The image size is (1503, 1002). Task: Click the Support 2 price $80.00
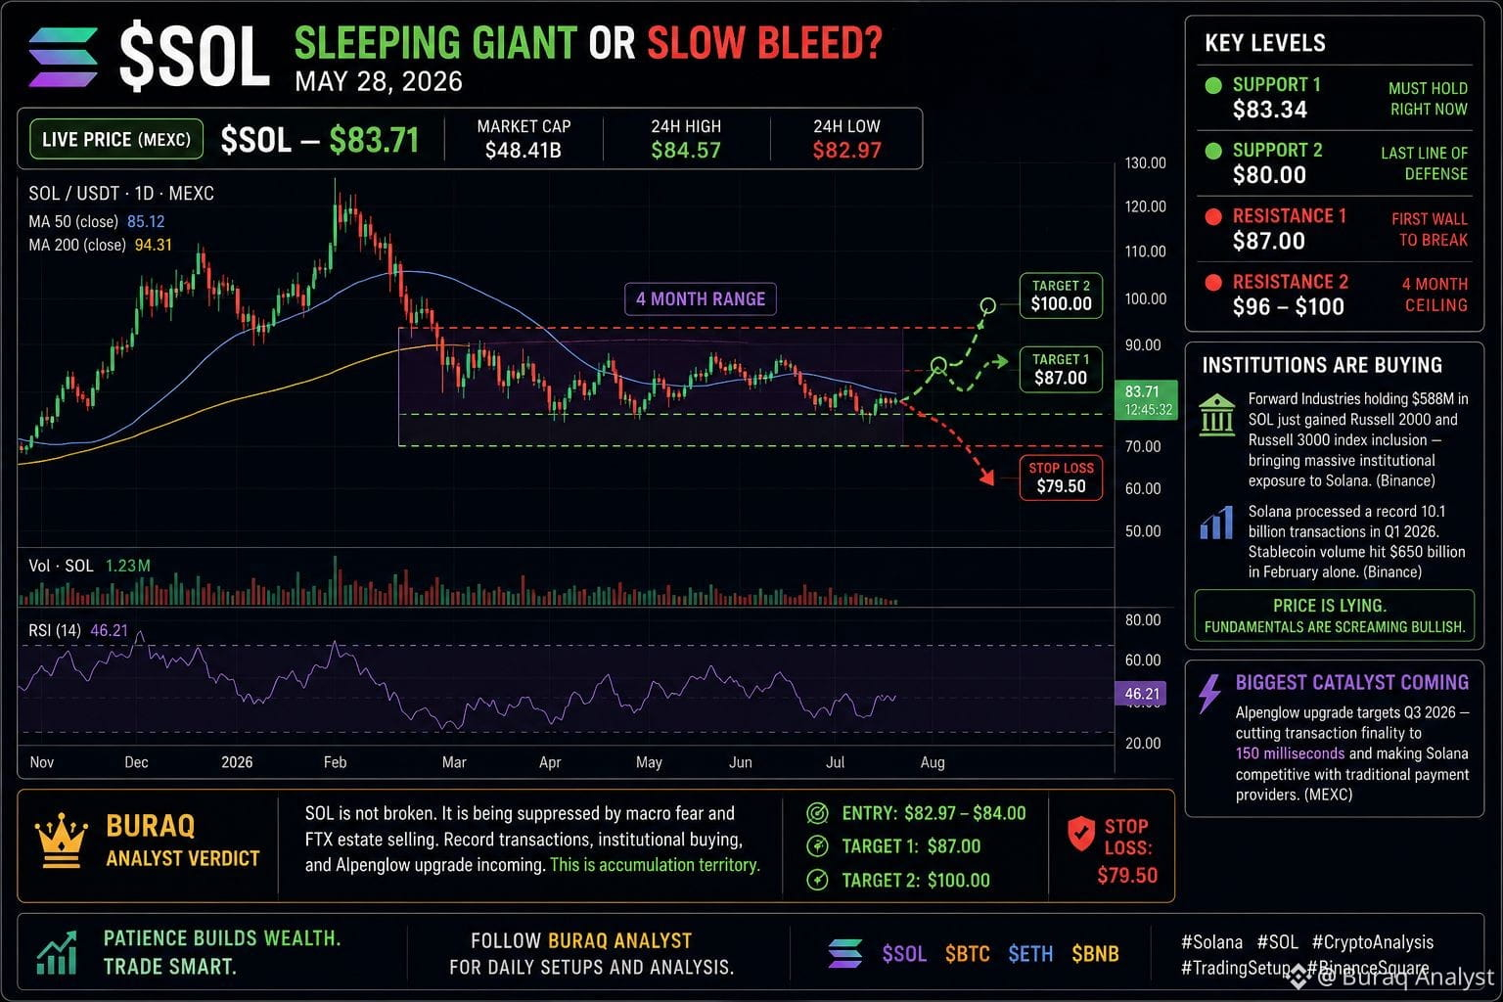click(1269, 175)
